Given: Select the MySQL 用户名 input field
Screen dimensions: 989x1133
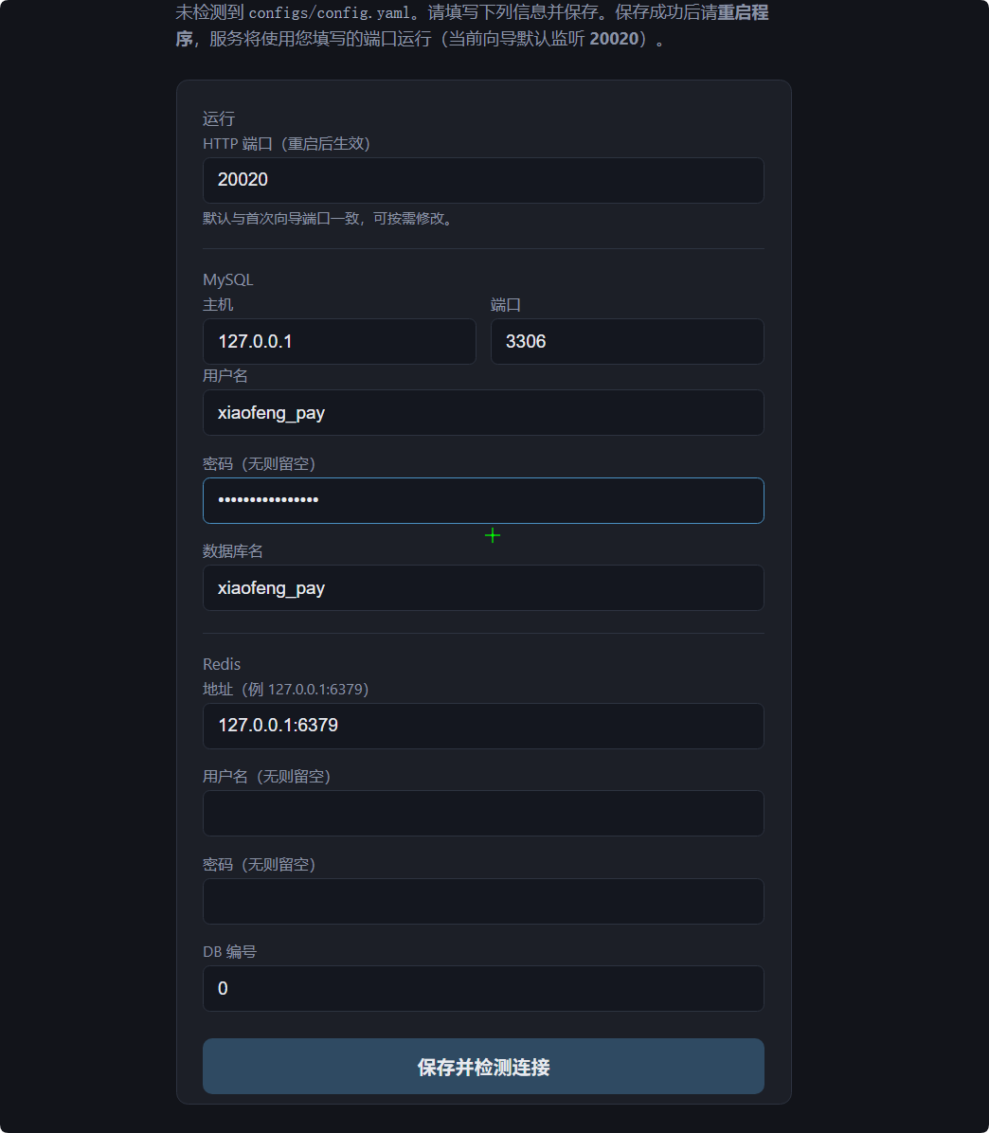Looking at the screenshot, I should 483,413.
